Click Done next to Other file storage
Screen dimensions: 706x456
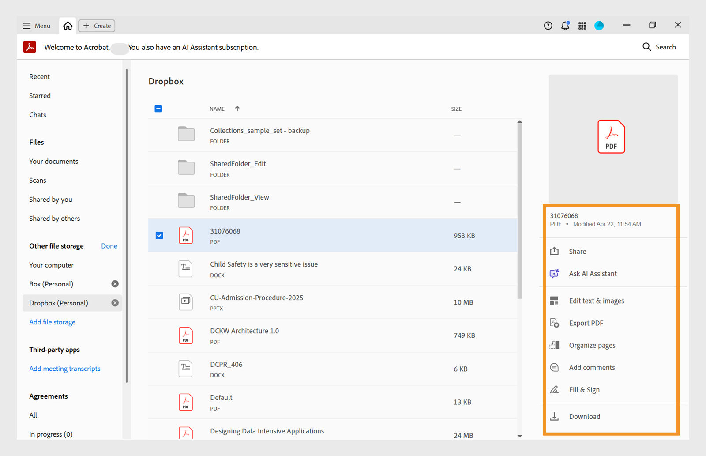click(x=109, y=246)
